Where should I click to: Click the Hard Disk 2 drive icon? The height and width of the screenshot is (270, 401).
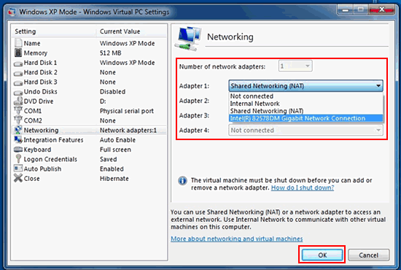click(18, 73)
